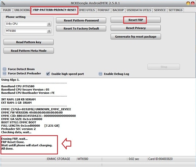
Task: Click the 'FULL LENGTH' 7.231 GB line
Action: click(x=30, y=126)
